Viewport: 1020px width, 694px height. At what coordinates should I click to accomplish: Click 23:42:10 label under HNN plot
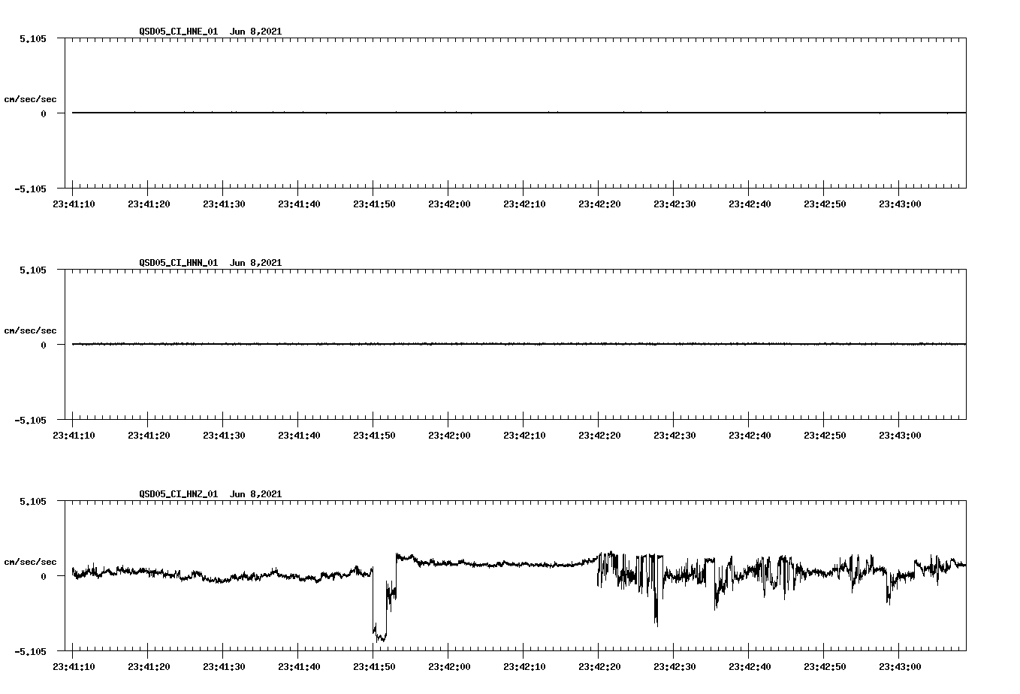click(x=524, y=436)
